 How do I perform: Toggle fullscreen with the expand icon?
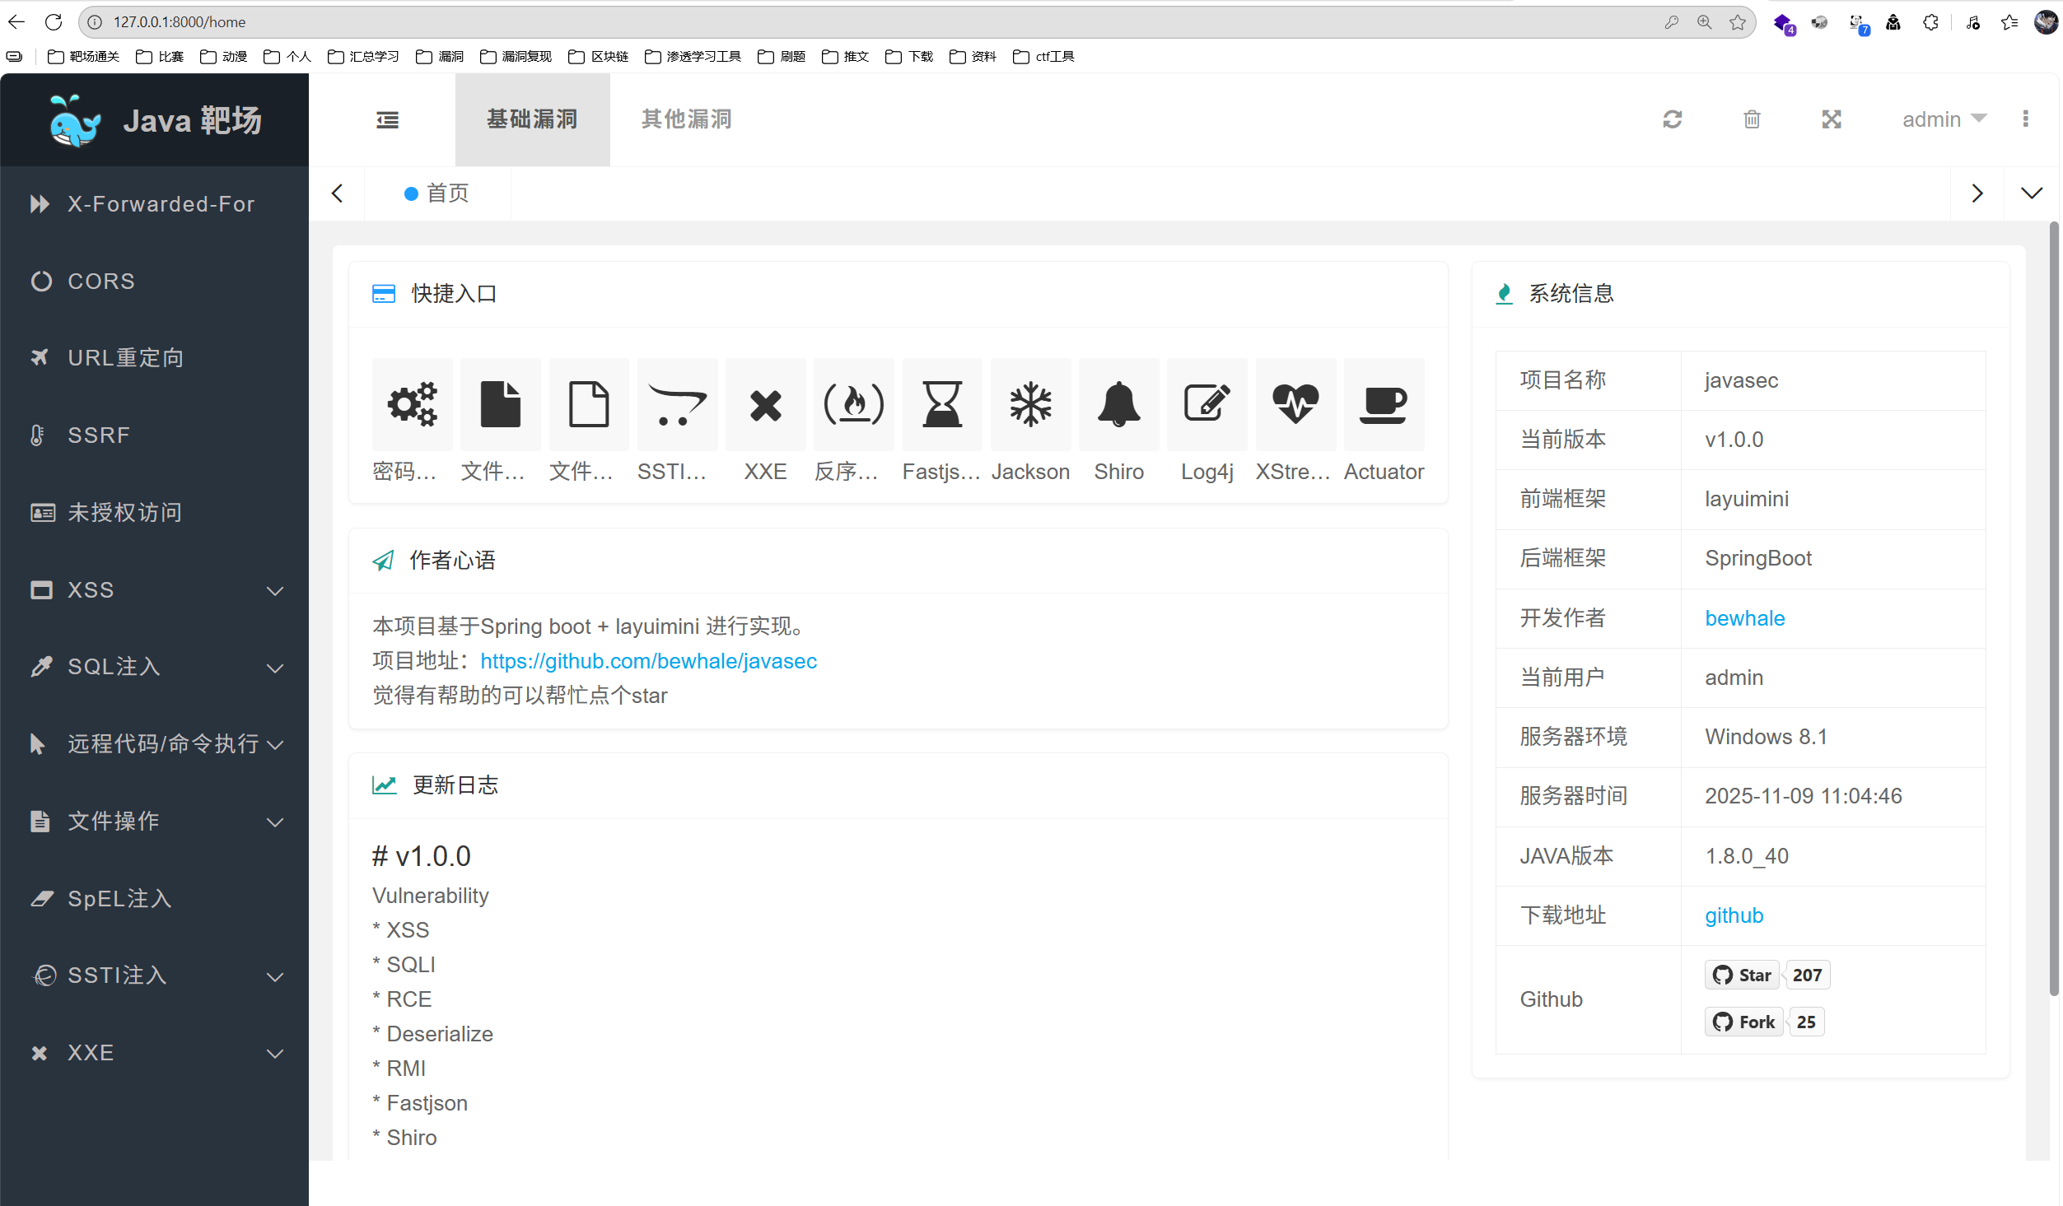(1831, 119)
